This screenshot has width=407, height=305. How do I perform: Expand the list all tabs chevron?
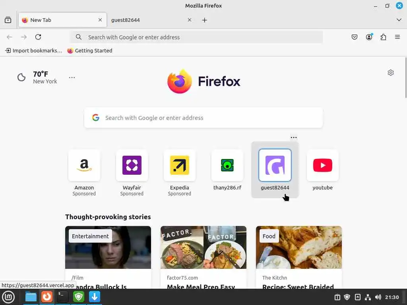pyautogui.click(x=399, y=20)
